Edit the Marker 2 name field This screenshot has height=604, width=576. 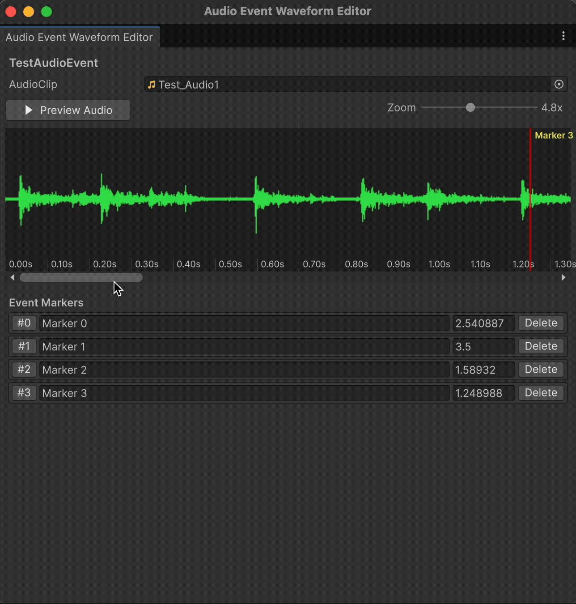click(x=244, y=370)
